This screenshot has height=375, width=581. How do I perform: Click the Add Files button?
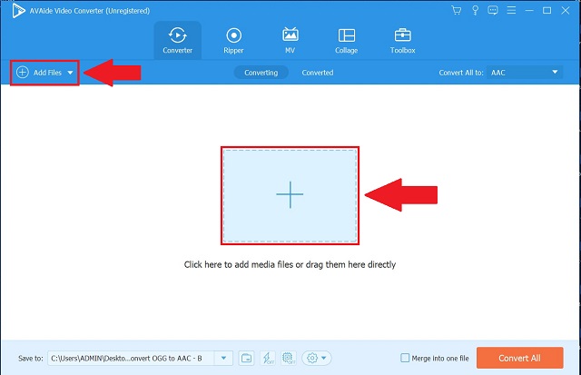point(40,72)
